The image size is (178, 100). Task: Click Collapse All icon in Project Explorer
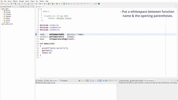21,7
